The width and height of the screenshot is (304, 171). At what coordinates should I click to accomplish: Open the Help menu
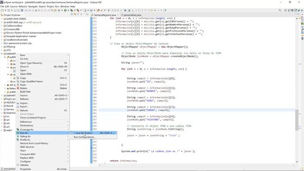[73, 6]
